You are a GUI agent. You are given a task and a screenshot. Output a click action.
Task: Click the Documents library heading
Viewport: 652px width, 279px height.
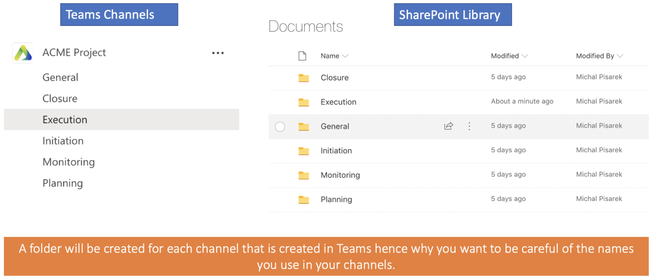click(305, 26)
